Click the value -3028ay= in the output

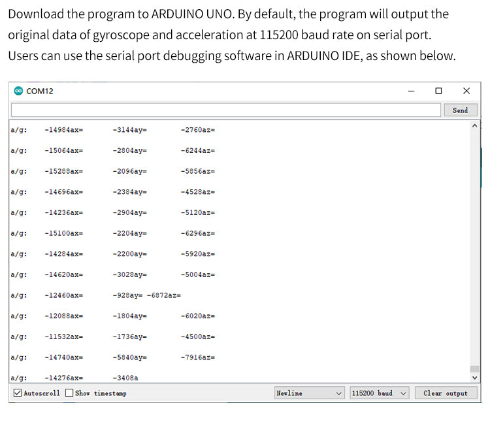tap(130, 275)
